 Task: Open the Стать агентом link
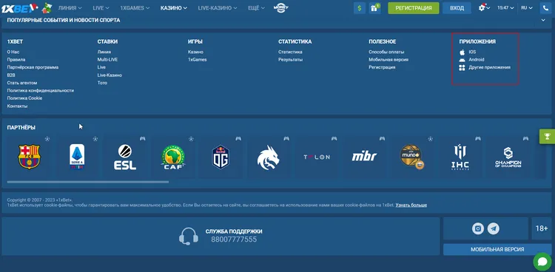tap(22, 83)
